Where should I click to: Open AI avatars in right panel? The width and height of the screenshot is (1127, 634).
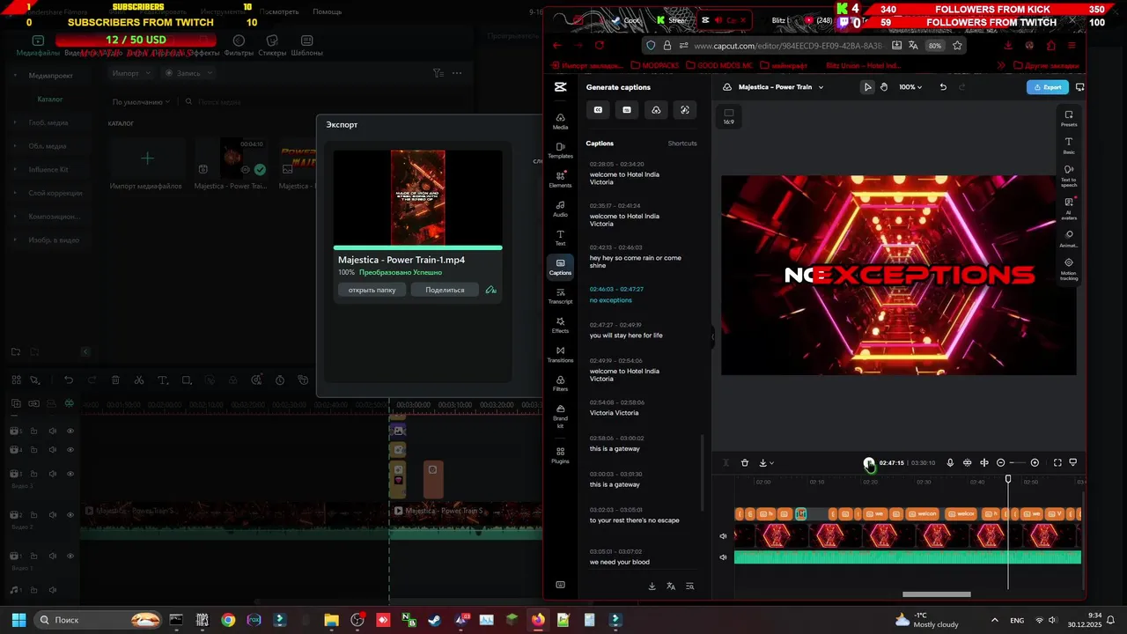click(x=1069, y=208)
